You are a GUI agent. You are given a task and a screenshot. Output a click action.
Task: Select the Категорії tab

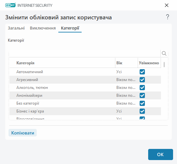coord(70,28)
